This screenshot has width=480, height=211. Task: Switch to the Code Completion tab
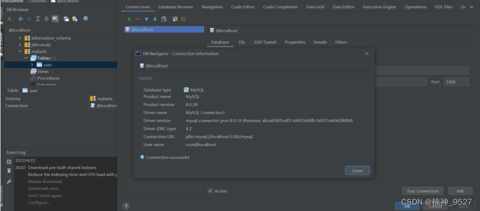280,7
